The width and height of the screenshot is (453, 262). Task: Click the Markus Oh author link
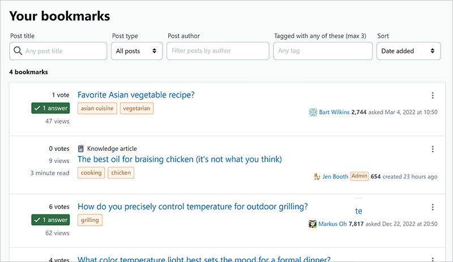pos(334,224)
